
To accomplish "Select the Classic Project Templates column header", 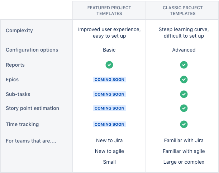I will pos(183,11).
